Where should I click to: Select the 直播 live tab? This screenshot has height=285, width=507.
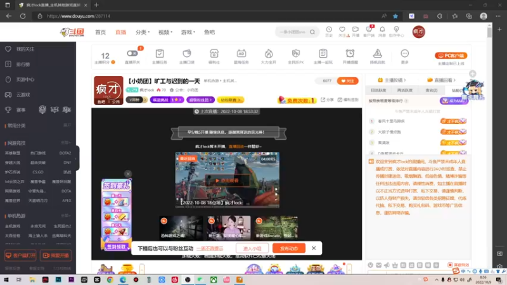point(120,32)
